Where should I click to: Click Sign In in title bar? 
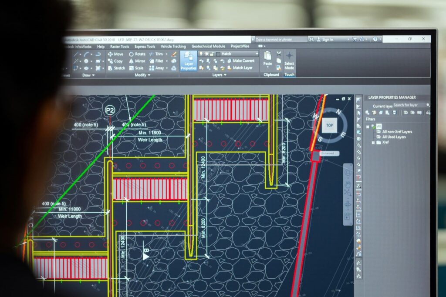[x=327, y=40]
